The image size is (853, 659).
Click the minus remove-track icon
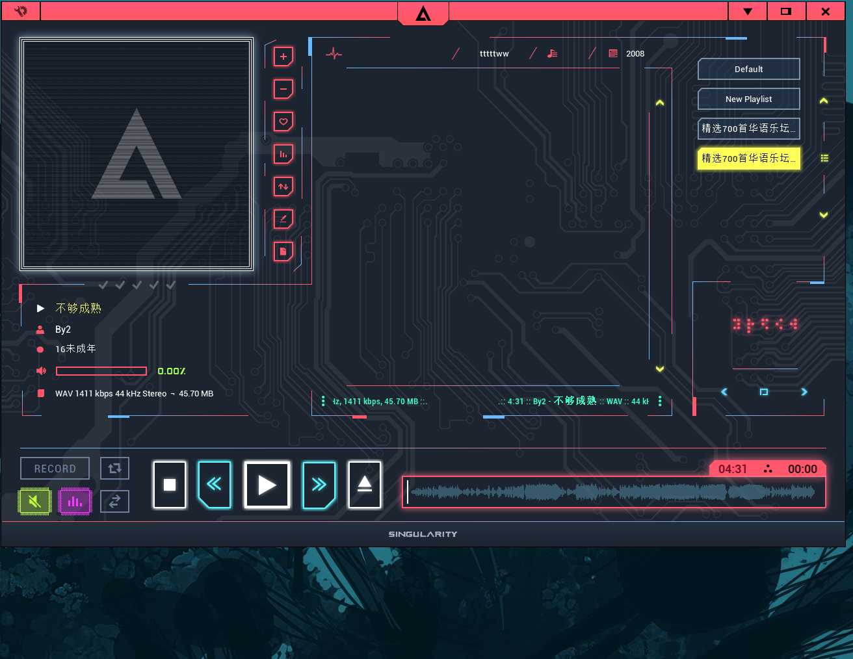coord(283,89)
